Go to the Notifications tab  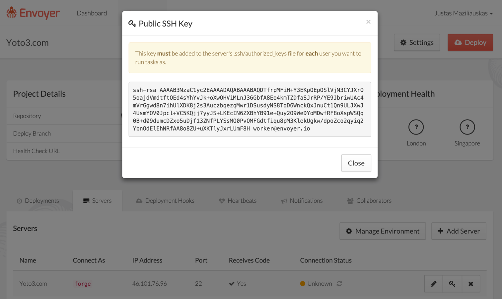click(x=302, y=201)
